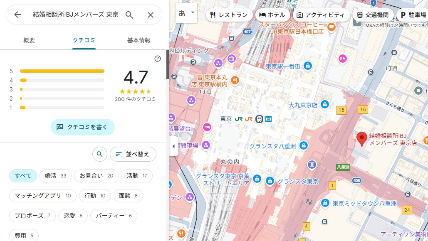The width and height of the screenshot is (428, 241).
Task: Switch to the 概要 tab
Action: [29, 40]
